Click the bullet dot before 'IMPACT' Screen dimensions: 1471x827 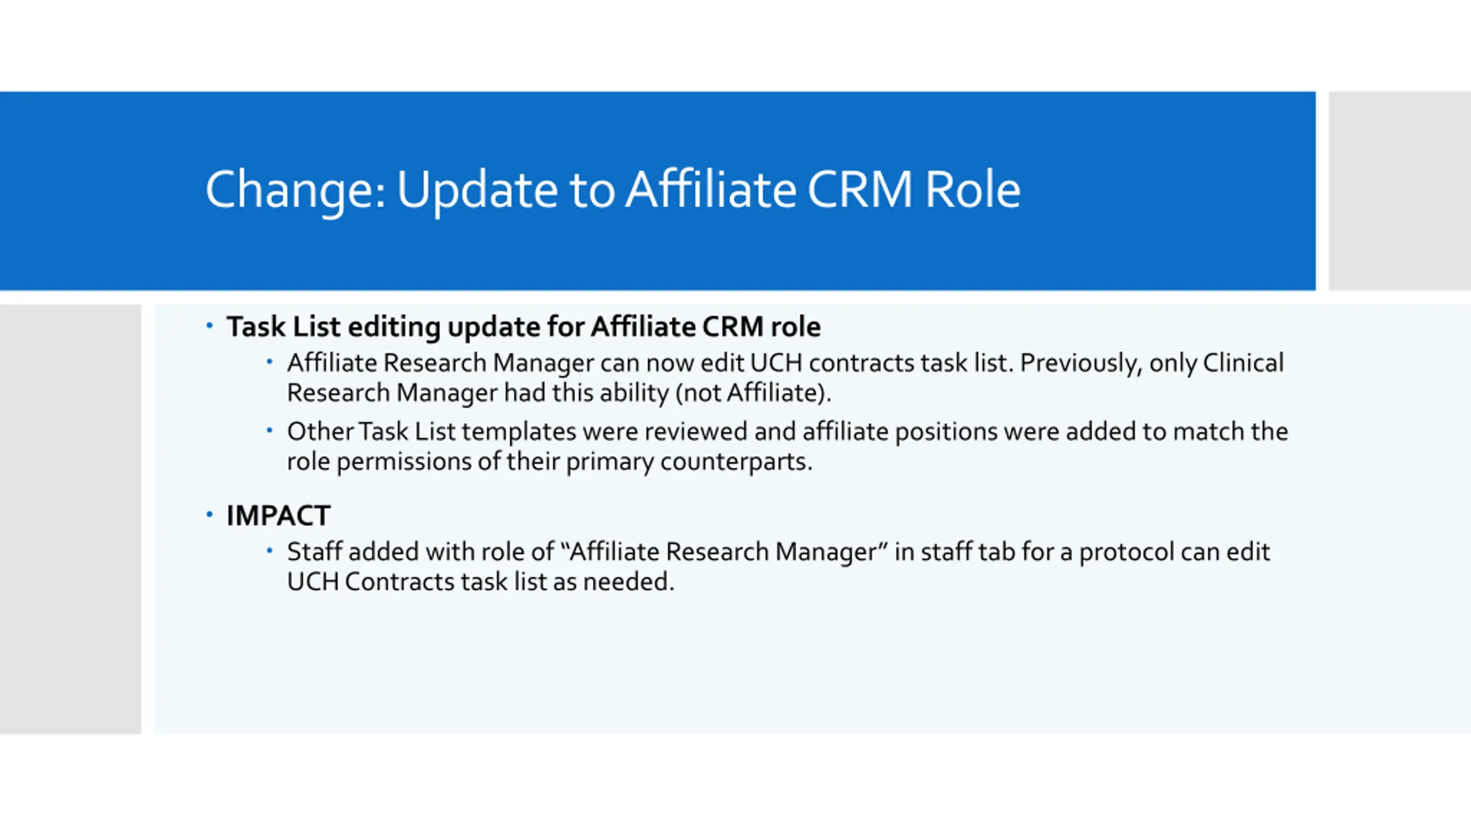[210, 515]
